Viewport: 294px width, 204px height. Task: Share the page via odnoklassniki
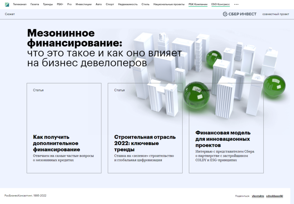pos(275,196)
